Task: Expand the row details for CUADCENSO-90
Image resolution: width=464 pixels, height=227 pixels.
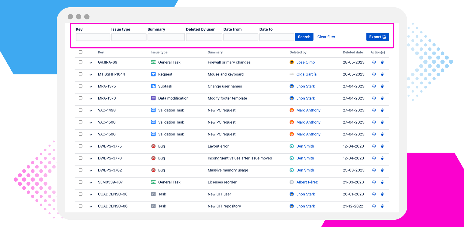Action: (x=91, y=194)
